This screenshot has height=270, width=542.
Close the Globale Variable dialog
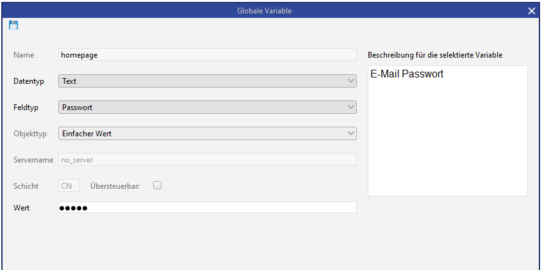pos(531,11)
